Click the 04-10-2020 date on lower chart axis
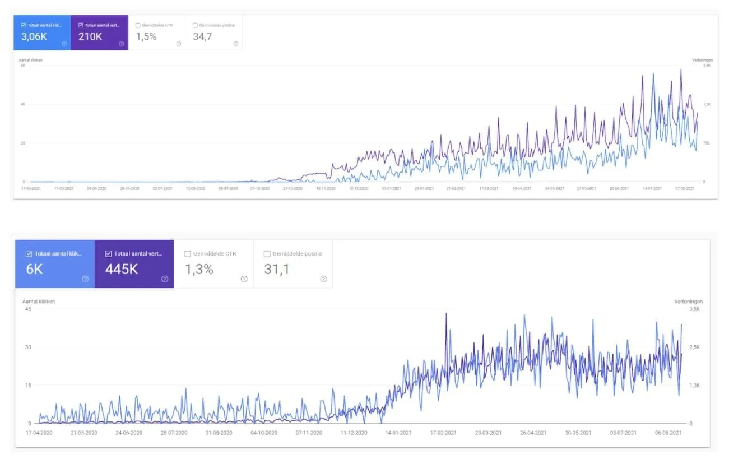 point(263,433)
